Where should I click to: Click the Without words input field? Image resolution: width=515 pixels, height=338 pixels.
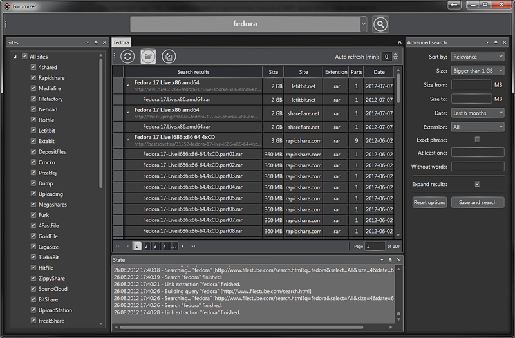pyautogui.click(x=478, y=167)
